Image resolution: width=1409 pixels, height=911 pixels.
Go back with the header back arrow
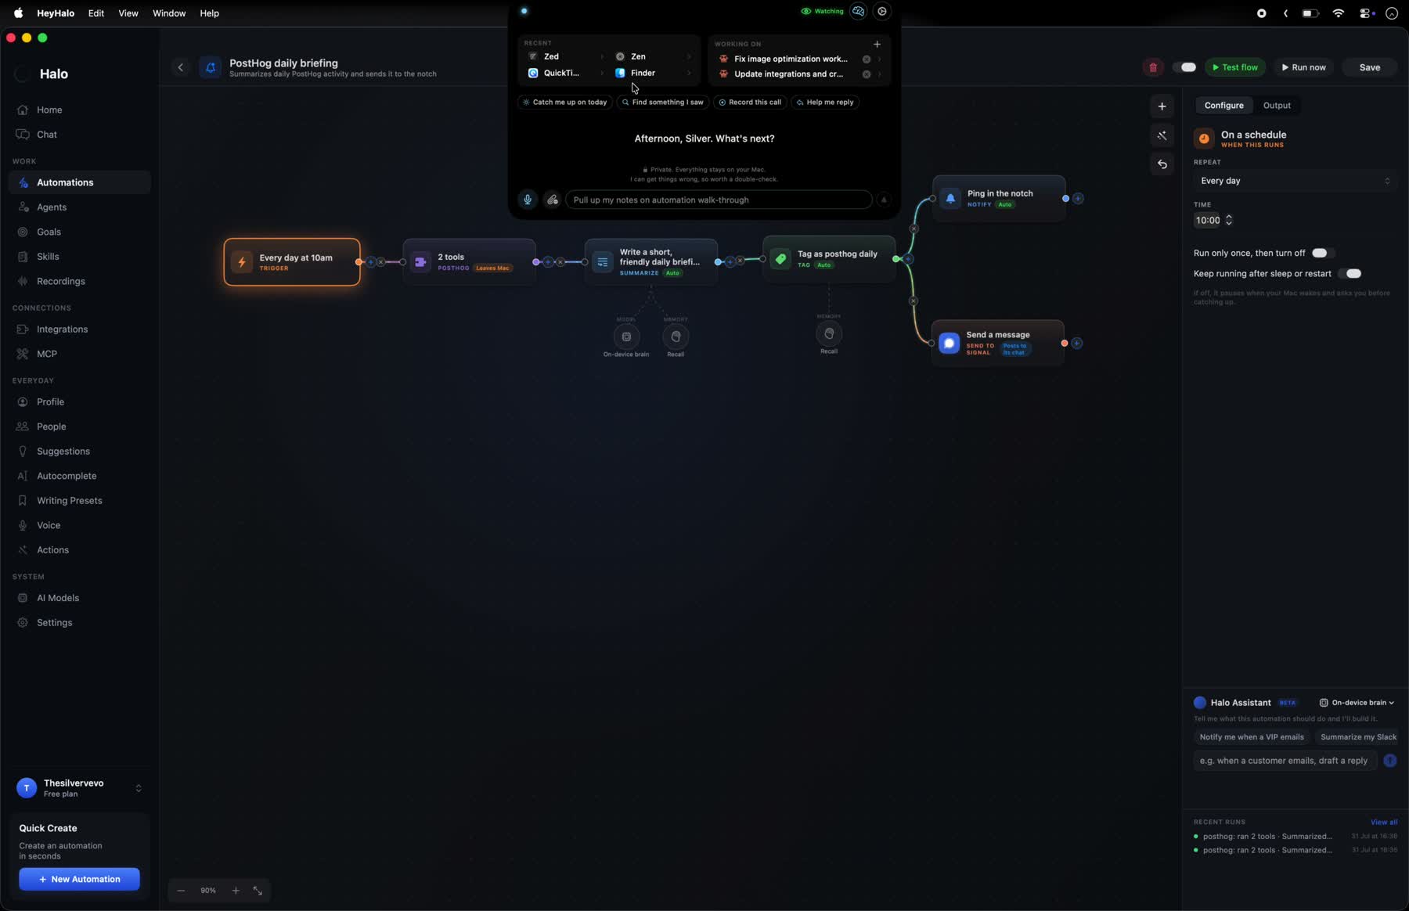pyautogui.click(x=181, y=68)
